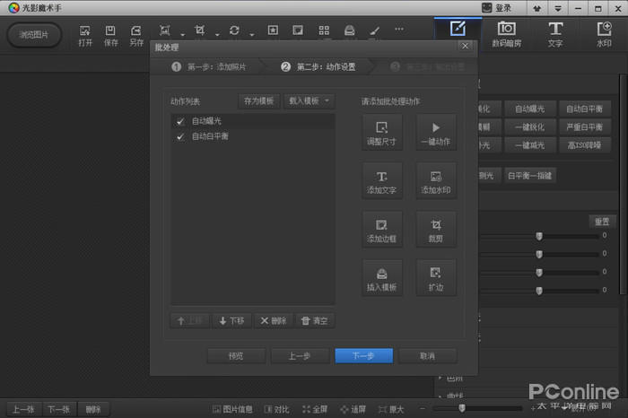
Task: Click the zoom slider in bottom bar
Action: tap(462, 409)
